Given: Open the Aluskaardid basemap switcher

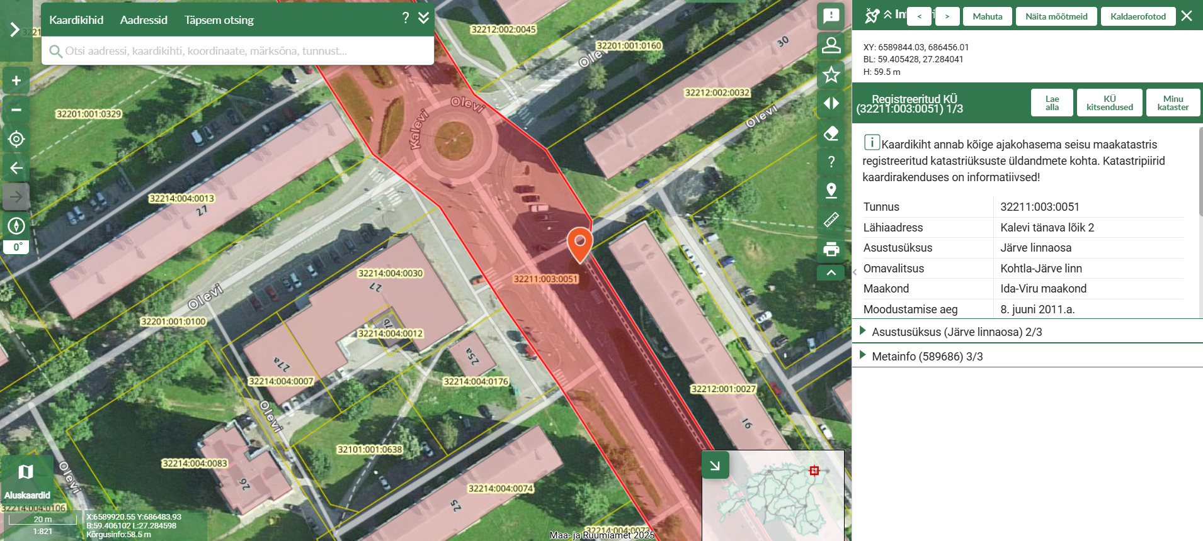Looking at the screenshot, I should (26, 479).
